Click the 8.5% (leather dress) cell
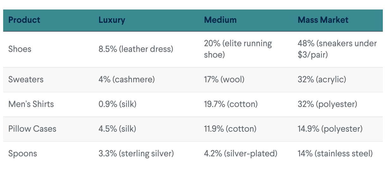 point(136,49)
